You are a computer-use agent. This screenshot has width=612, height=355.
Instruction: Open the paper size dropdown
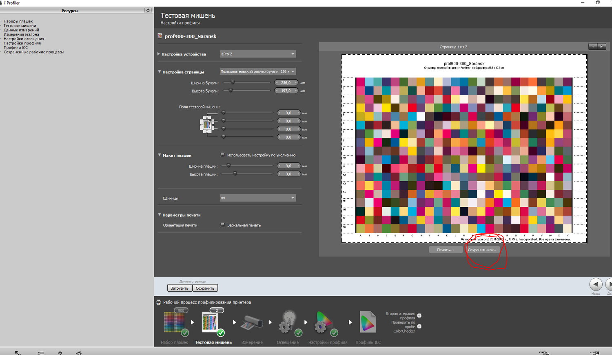coord(257,71)
